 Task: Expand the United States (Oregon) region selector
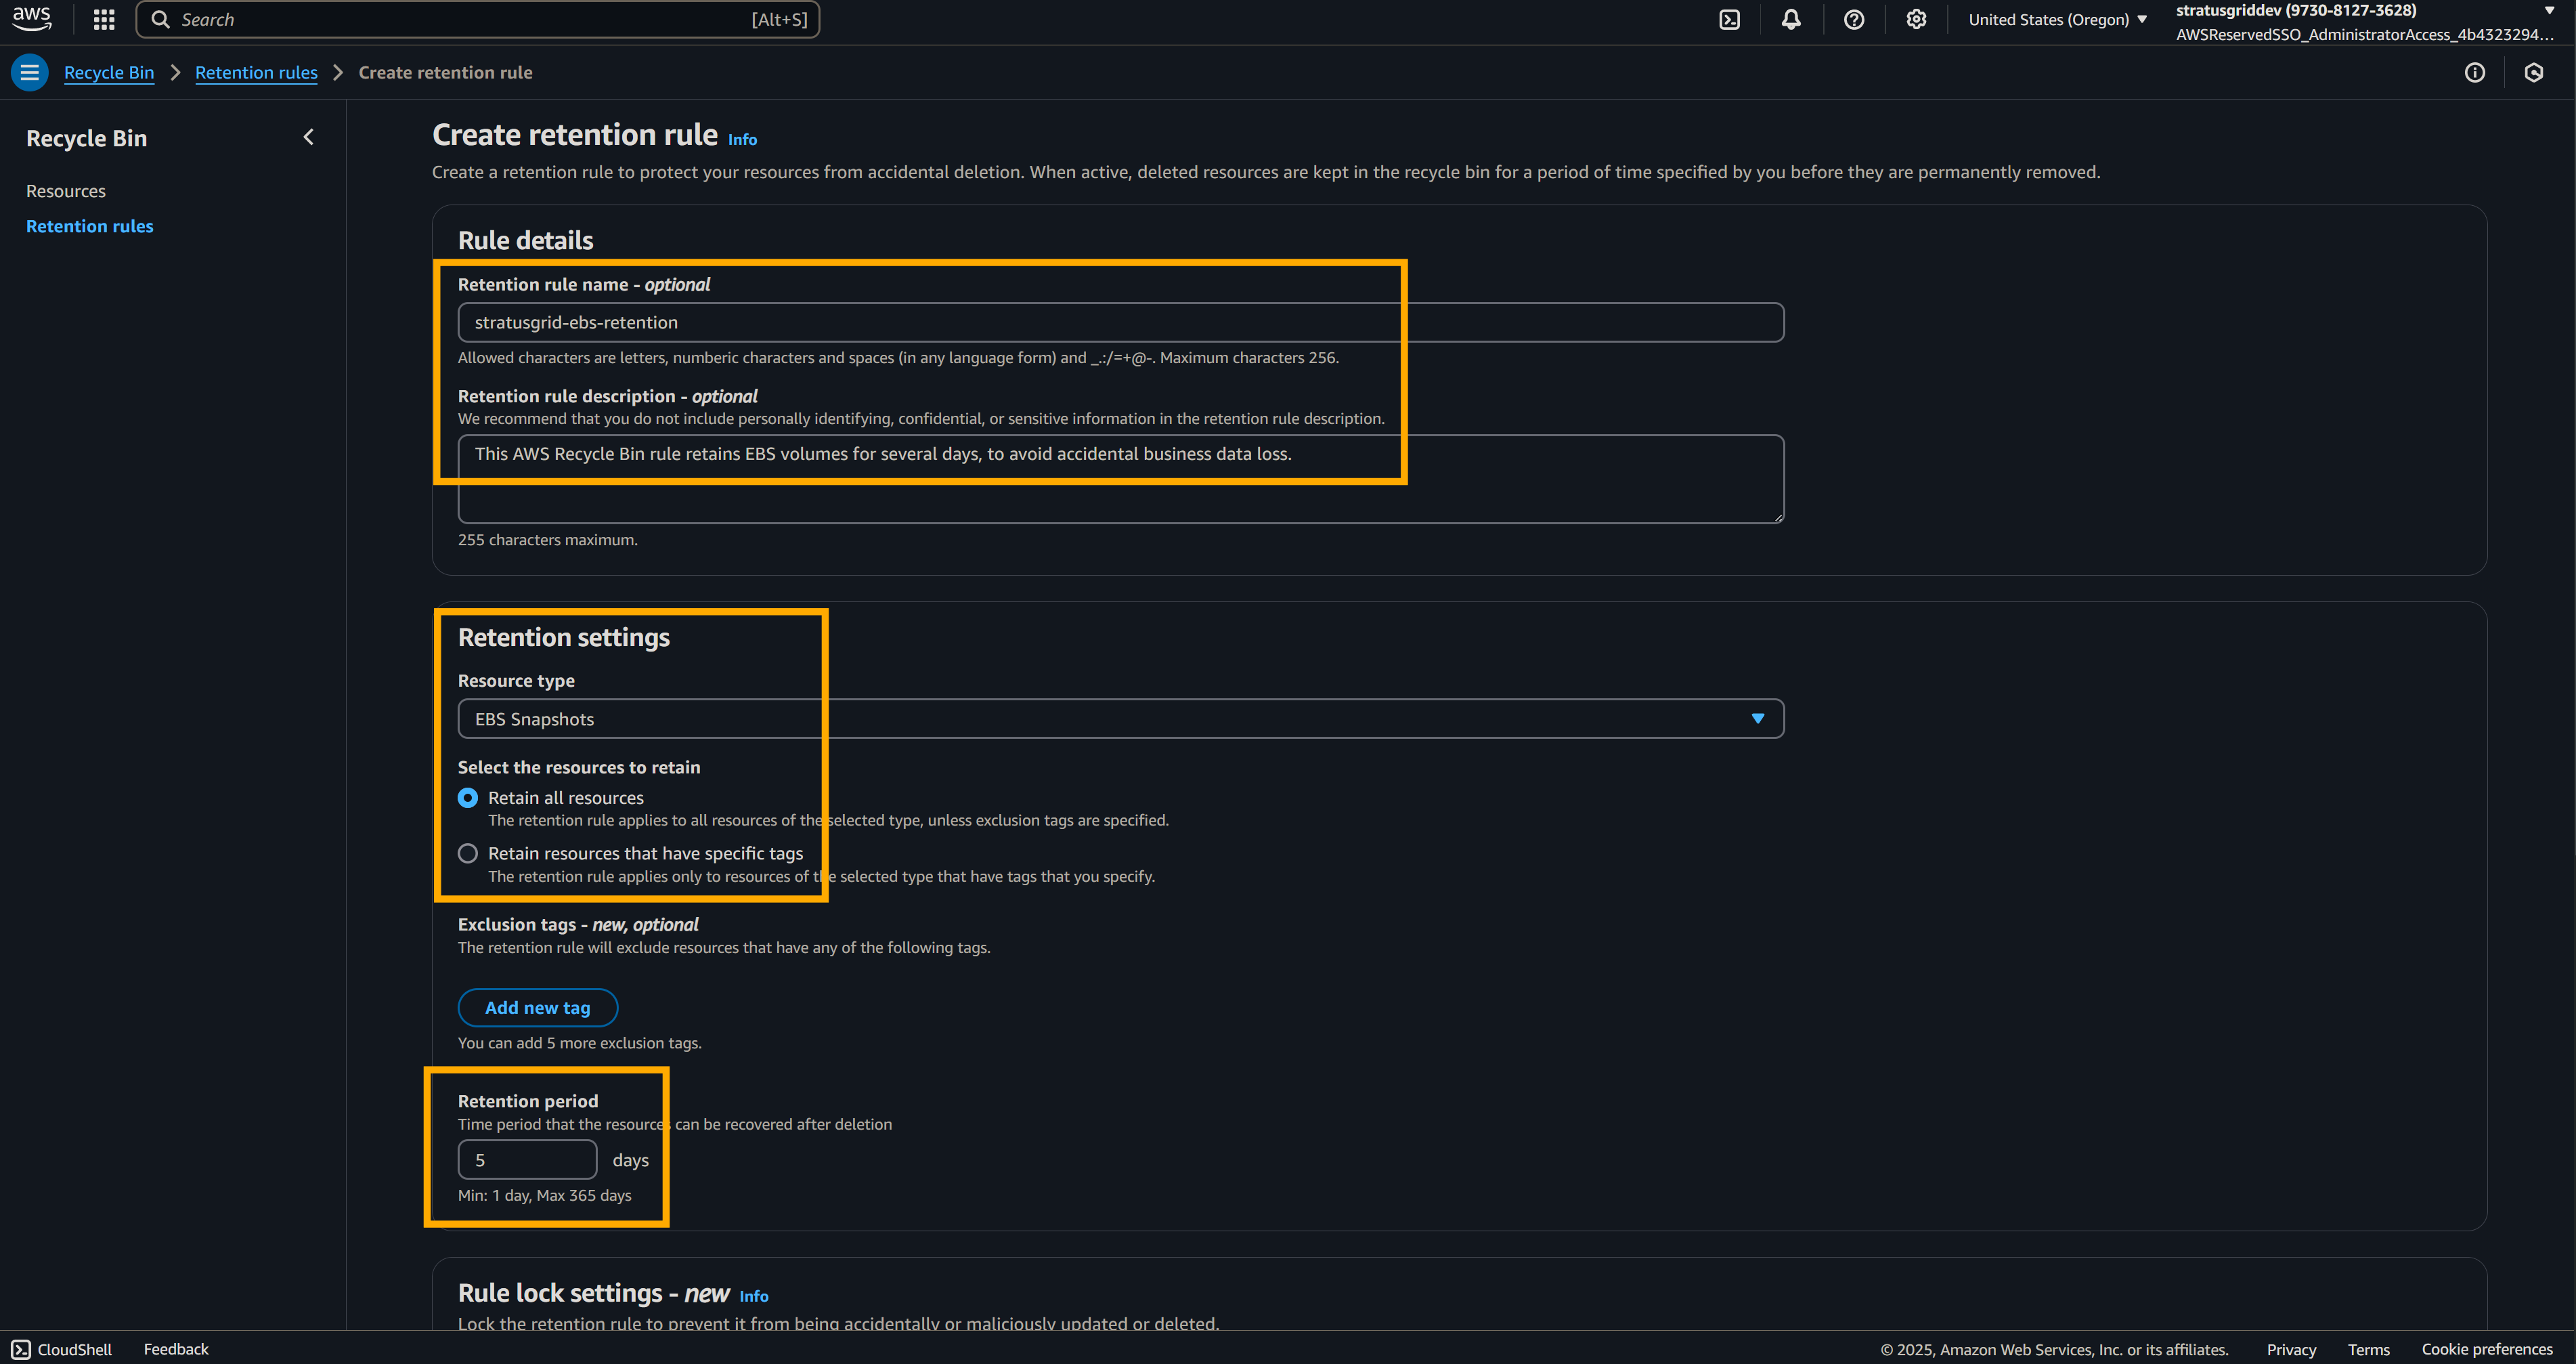(x=2058, y=19)
